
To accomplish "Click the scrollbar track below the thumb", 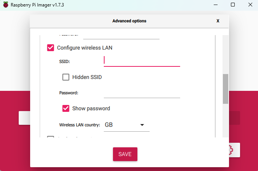I will point(226,121).
